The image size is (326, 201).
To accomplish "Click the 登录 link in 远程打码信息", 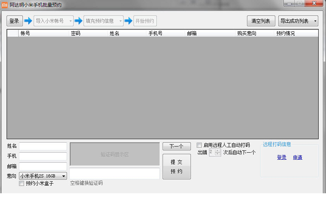I will pos(282,157).
